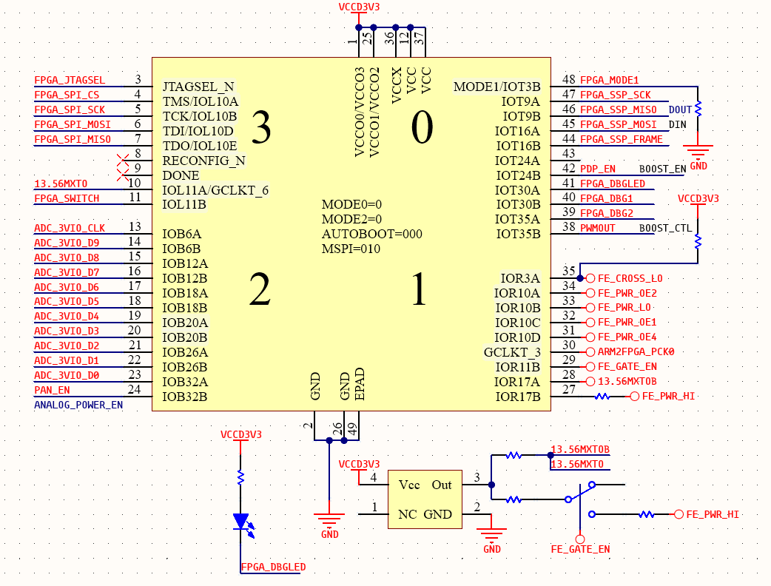Image resolution: width=771 pixels, height=586 pixels.
Task: Select the FE_PWR_LO port label
Action: (624, 307)
